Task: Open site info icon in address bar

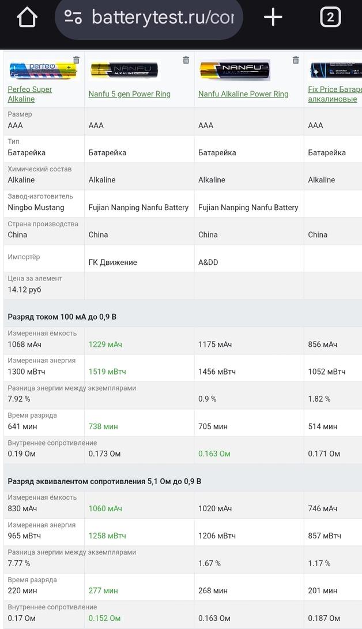Action: pyautogui.click(x=73, y=17)
